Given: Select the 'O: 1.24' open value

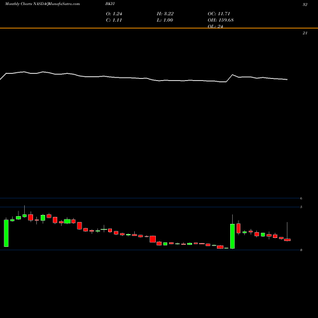Looking at the screenshot, I should tap(114, 14).
